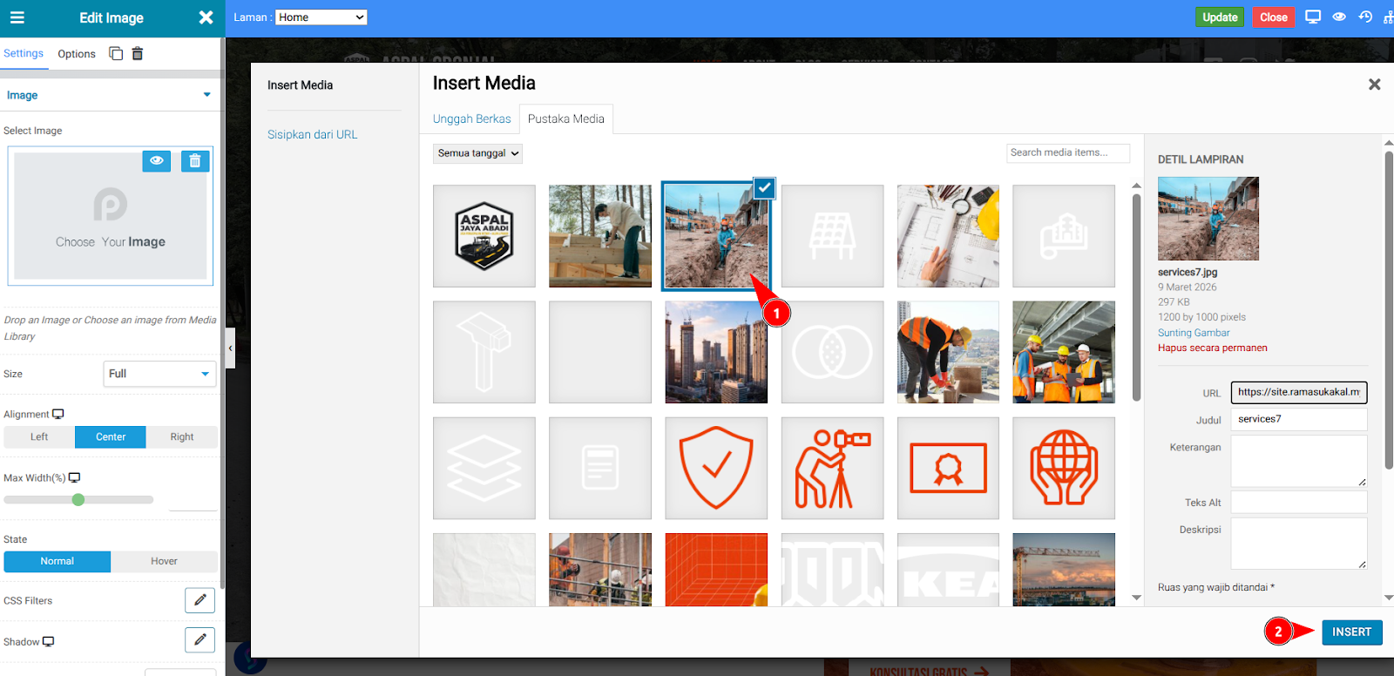Switch to the Unggah Berkas tab
Image resolution: width=1394 pixels, height=676 pixels.
point(471,119)
